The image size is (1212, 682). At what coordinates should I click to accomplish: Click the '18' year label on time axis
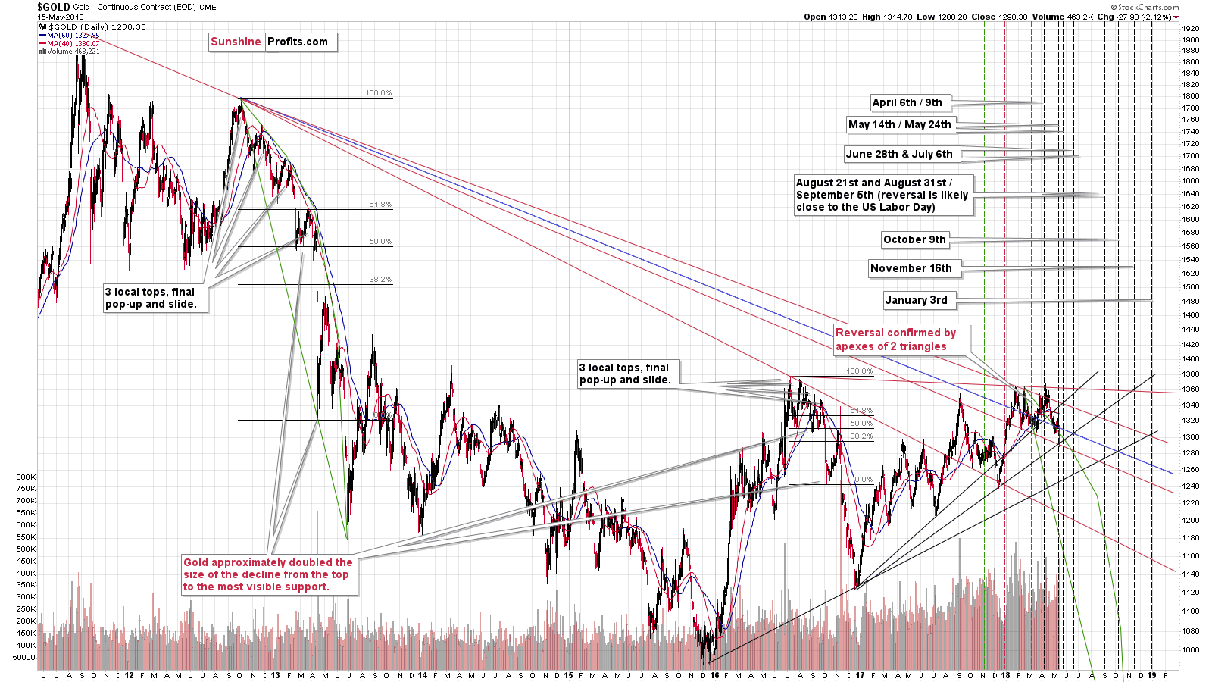tap(1006, 675)
